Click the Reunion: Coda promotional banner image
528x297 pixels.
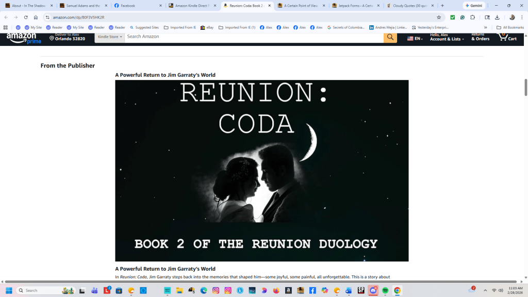pyautogui.click(x=261, y=170)
